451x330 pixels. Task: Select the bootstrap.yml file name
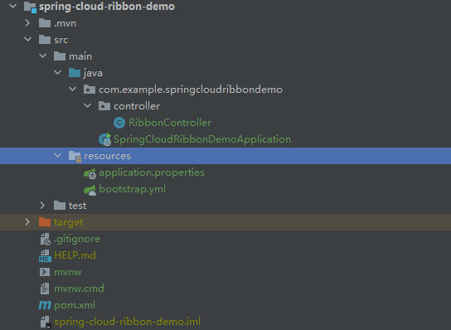(132, 189)
